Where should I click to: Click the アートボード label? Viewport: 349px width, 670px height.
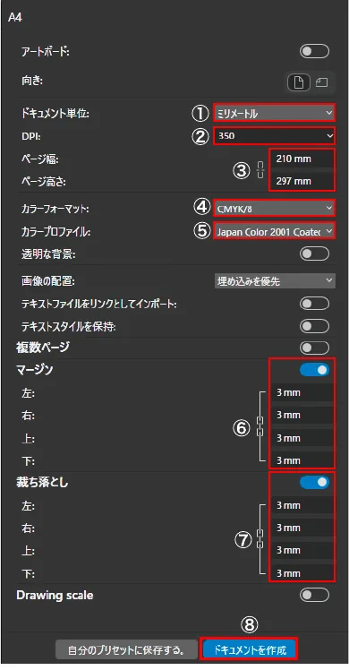pos(46,52)
